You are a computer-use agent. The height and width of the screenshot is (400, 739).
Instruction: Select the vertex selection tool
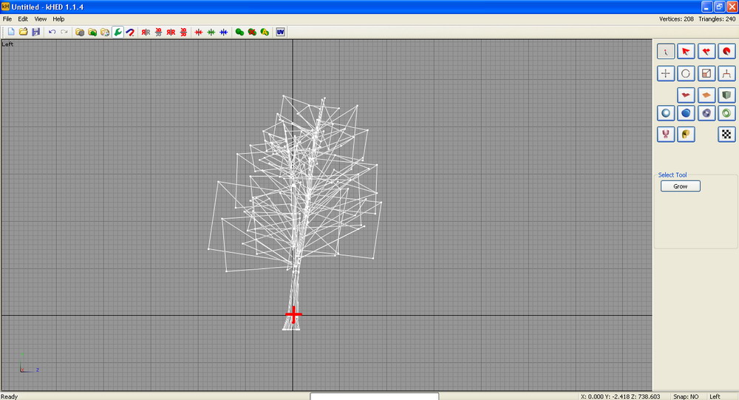click(666, 52)
